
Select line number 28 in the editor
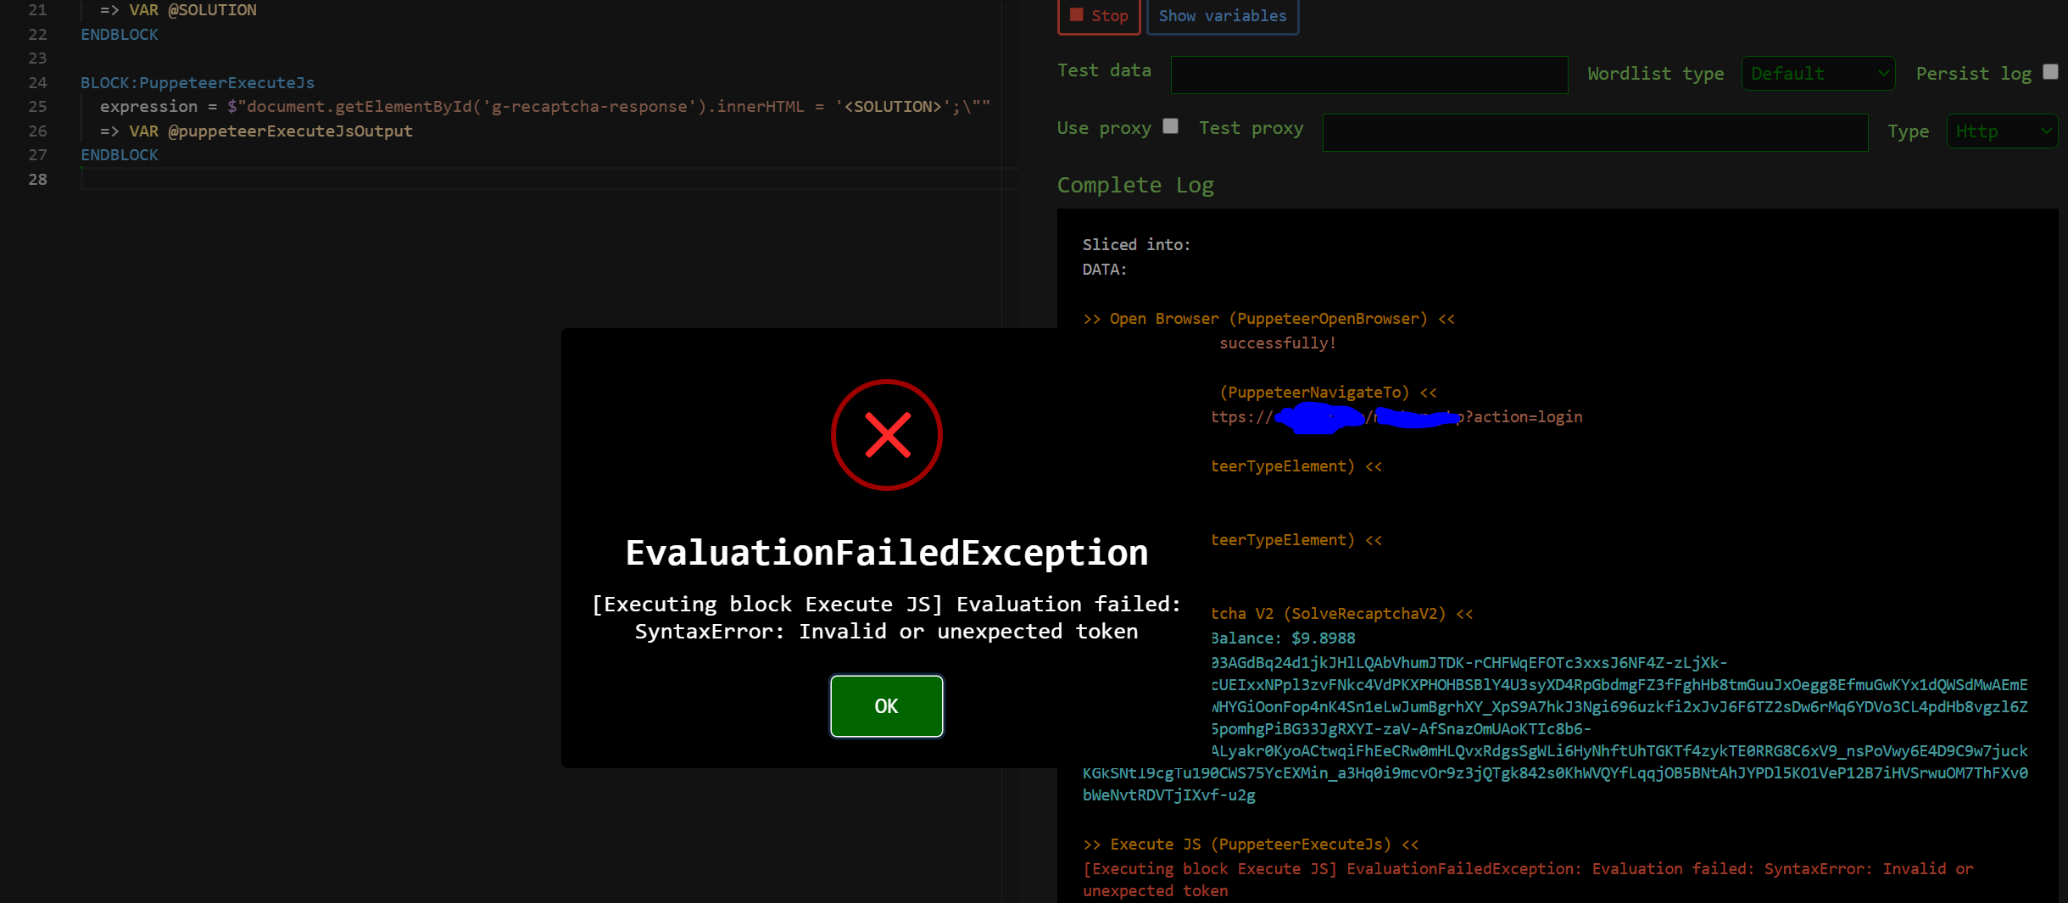(x=37, y=179)
